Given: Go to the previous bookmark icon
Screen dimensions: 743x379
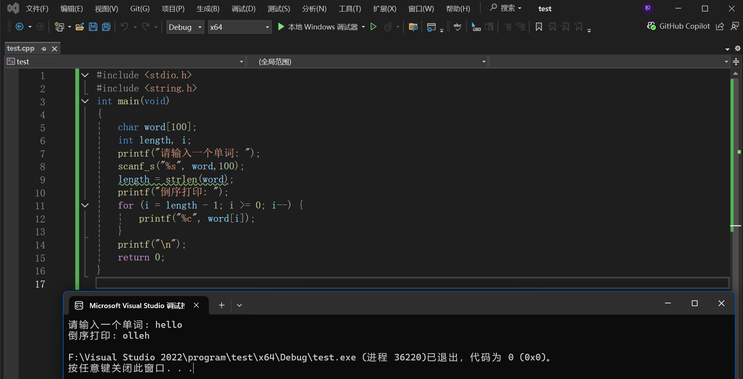Looking at the screenshot, I should coord(552,27).
